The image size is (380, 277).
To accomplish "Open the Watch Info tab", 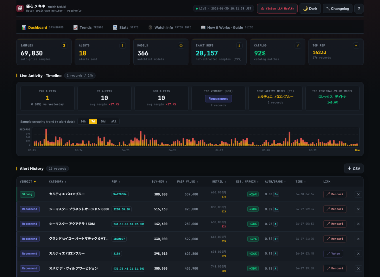I will click(x=170, y=28).
